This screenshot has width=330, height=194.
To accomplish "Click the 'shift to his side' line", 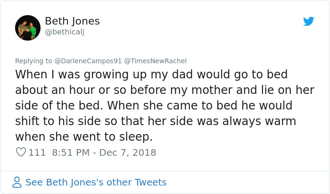I will 156,121.
